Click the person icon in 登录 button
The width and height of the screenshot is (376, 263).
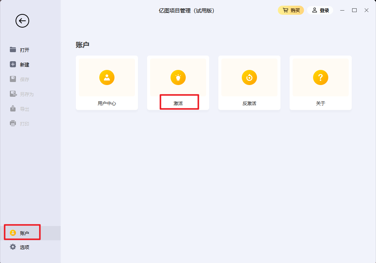pyautogui.click(x=314, y=10)
